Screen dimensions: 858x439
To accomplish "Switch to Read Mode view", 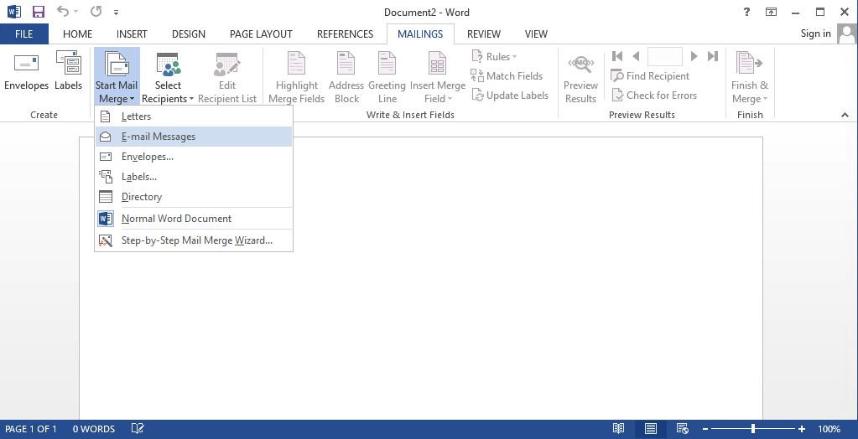I will pos(618,429).
